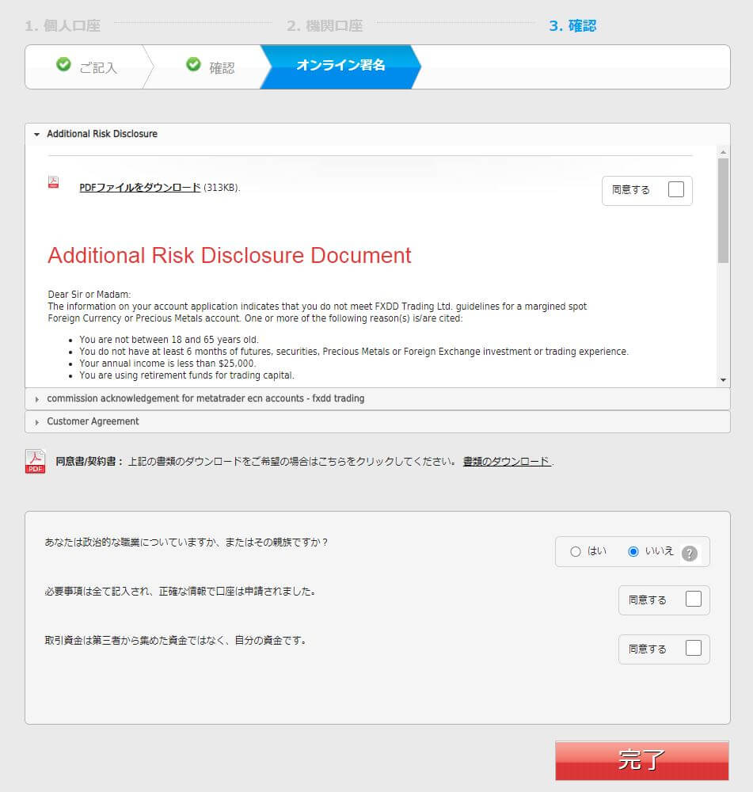Click the green checkmark on the 確認 step

[x=193, y=66]
